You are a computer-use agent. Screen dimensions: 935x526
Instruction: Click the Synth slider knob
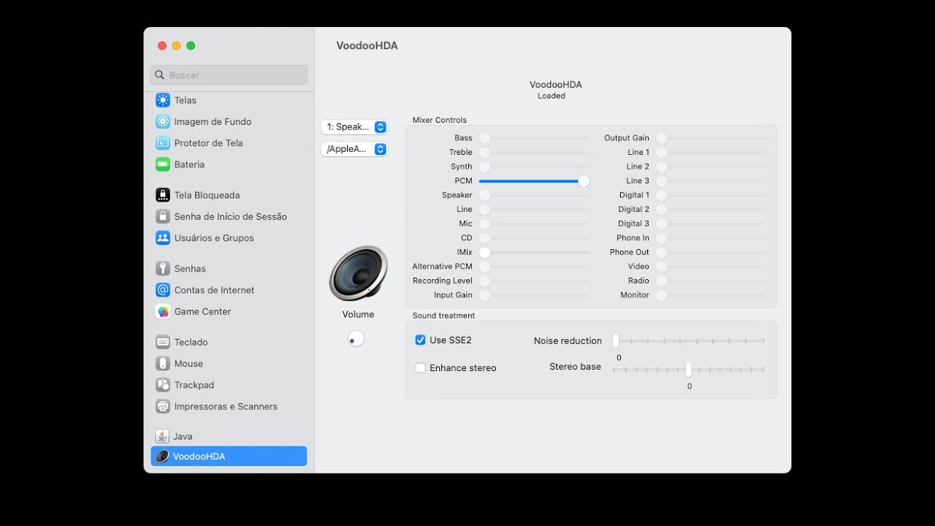coord(484,167)
